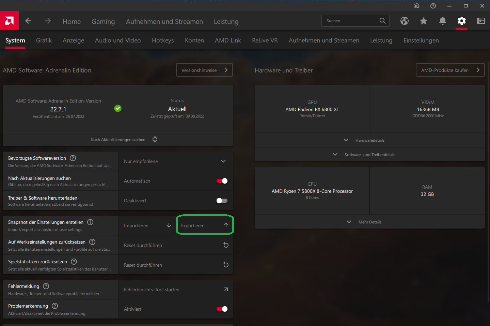This screenshot has width=490, height=326.
Task: Click the Fehlerberichts-Tool launch arrow icon
Action: point(226,289)
